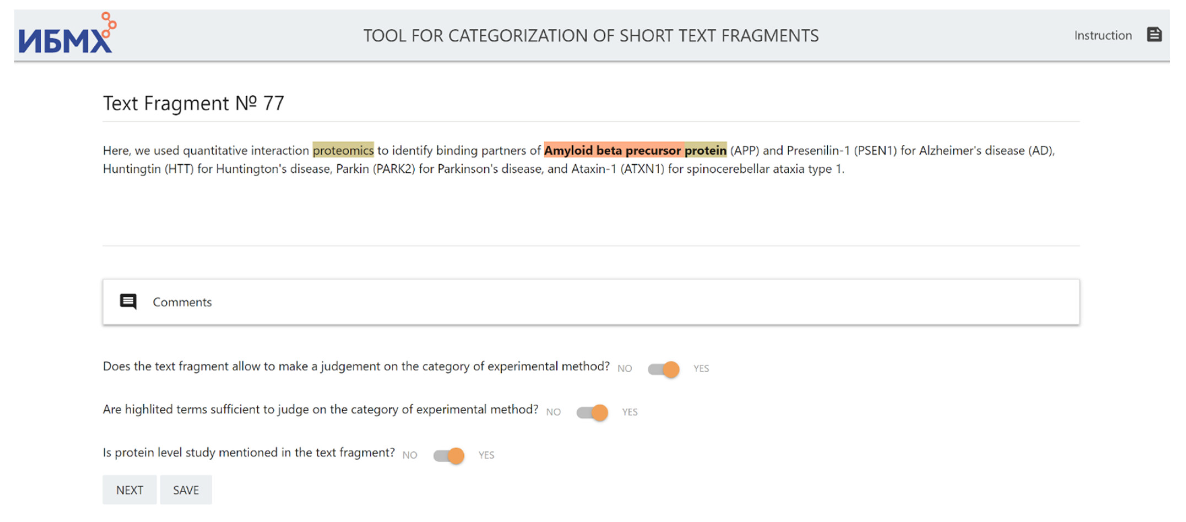
Task: Toggle protein level study mentioned switch
Action: click(x=449, y=456)
